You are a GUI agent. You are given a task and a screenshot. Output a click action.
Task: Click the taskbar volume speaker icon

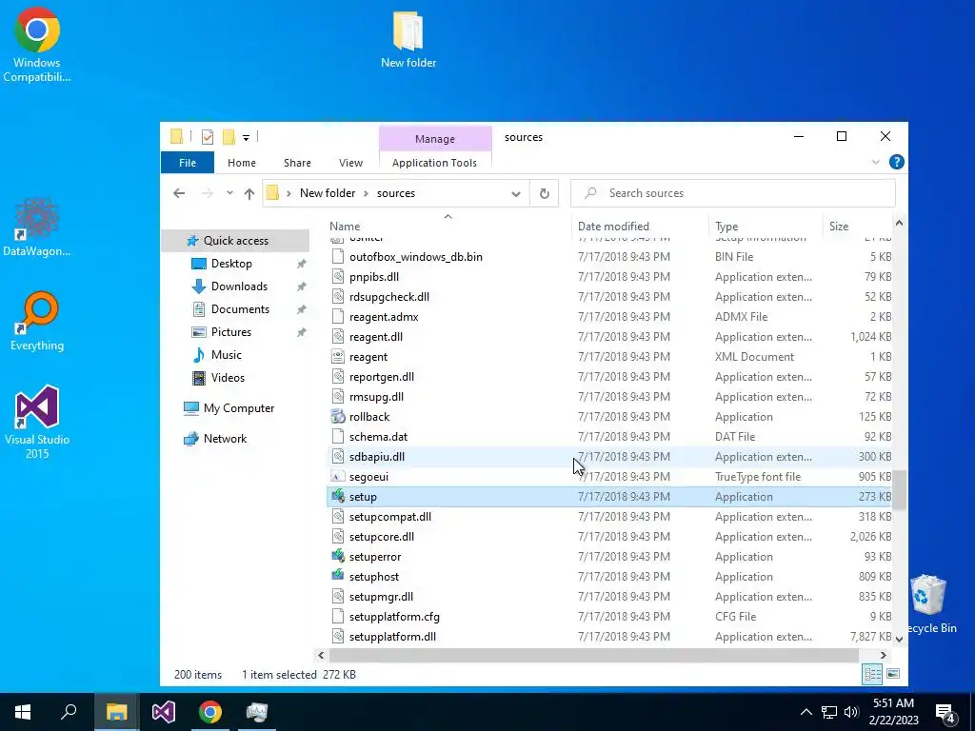[851, 712]
